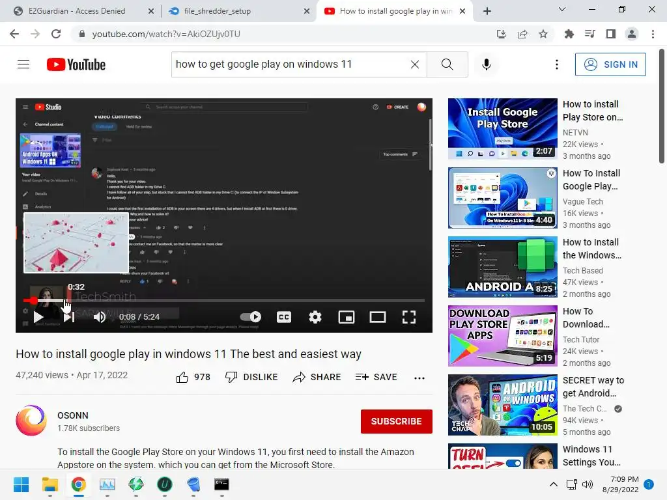Open the SECRET way to get Android video
Screen dimensions: 667x500
pyautogui.click(x=502, y=405)
